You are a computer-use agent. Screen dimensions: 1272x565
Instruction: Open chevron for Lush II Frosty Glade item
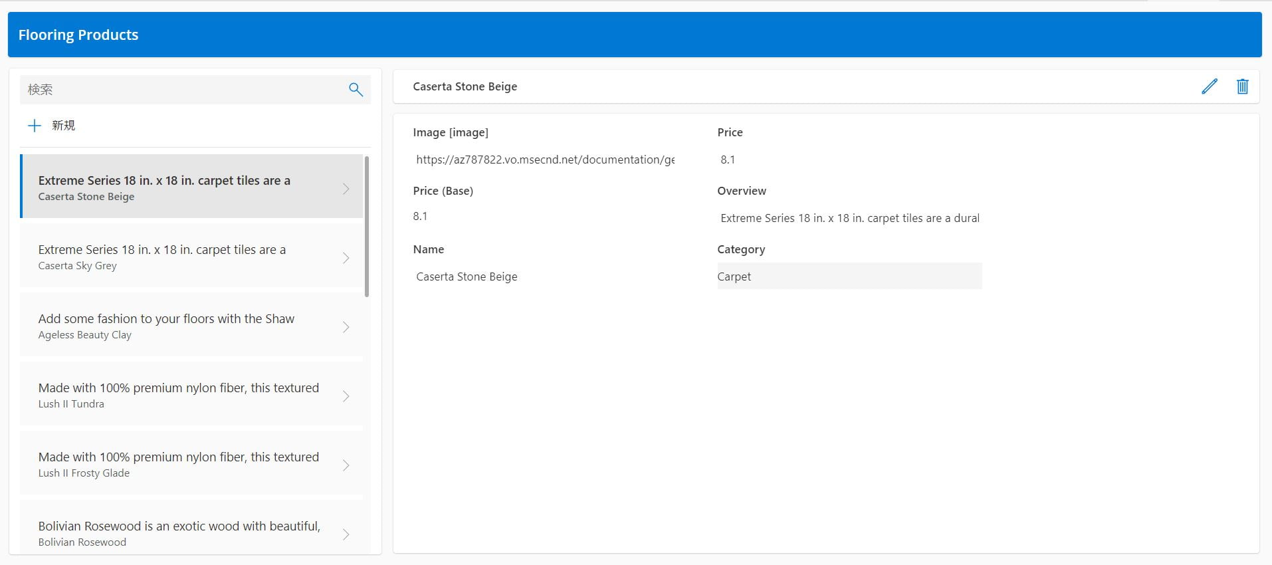tap(346, 465)
